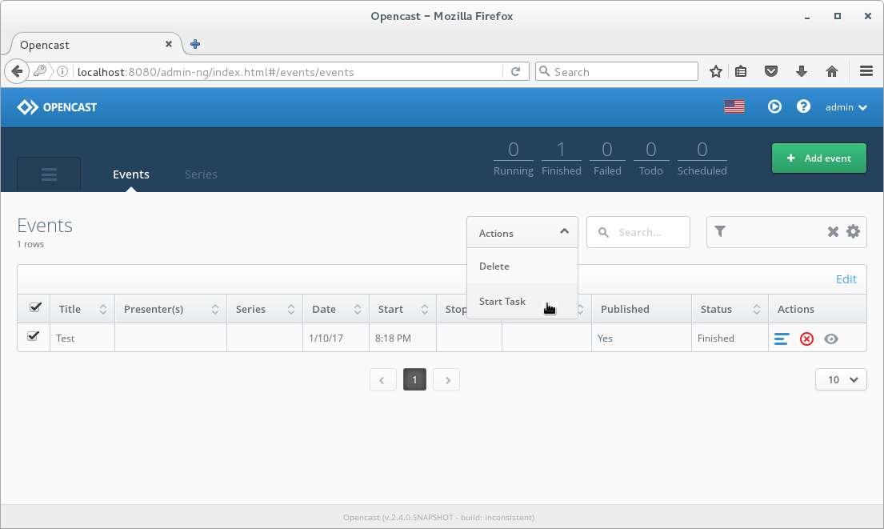
Task: Click the media module play icon
Action: 774,106
